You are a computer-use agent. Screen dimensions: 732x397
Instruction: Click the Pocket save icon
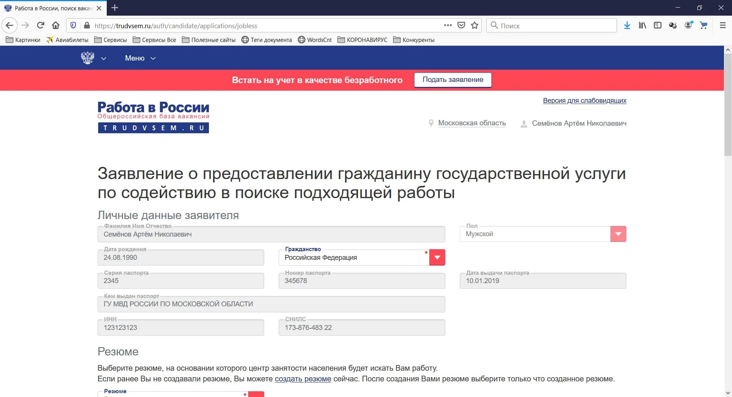click(461, 26)
